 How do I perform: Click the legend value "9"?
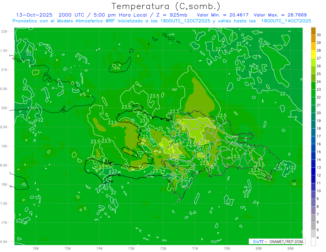click(318, 199)
